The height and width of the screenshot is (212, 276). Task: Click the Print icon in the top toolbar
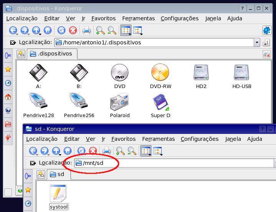(x=87, y=30)
